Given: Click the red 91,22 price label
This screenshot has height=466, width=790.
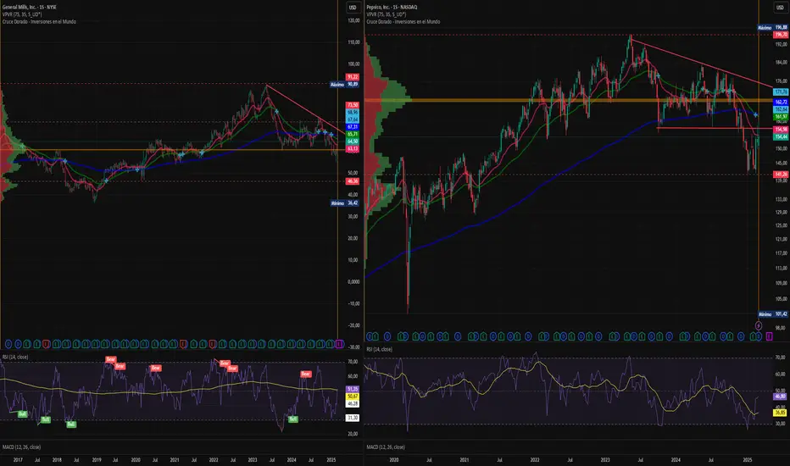Looking at the screenshot, I should coord(352,77).
